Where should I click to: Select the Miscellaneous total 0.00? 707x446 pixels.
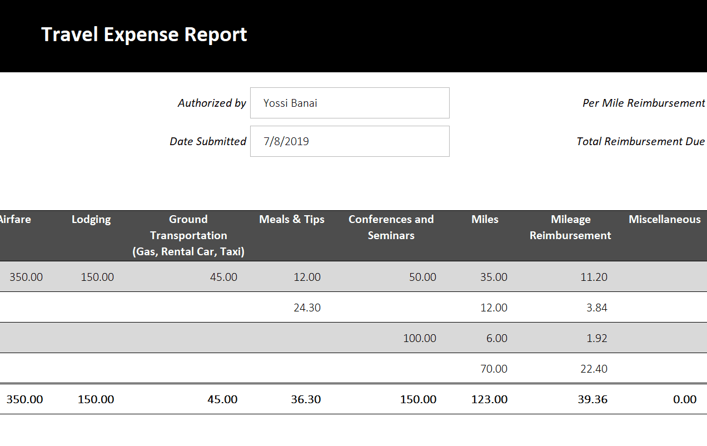(x=685, y=399)
